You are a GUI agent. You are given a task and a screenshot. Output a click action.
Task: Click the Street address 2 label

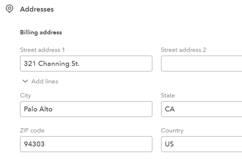coord(183,50)
